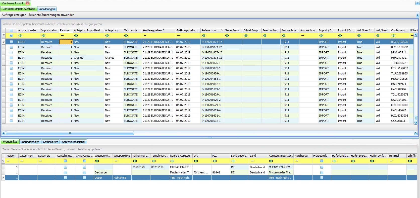The height and width of the screenshot is (198, 420).
Task: Select container cell BBXU5190234
Action: pos(399,47)
